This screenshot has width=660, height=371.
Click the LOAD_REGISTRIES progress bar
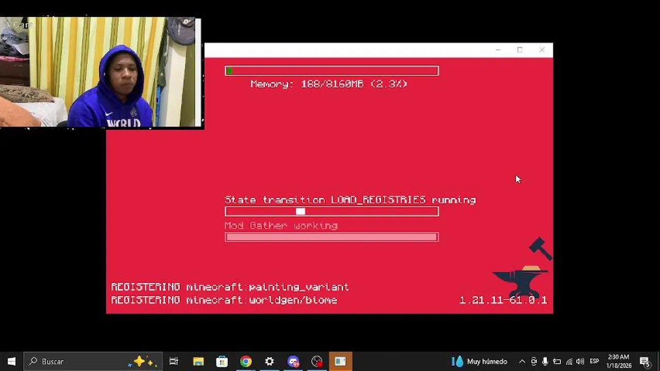[332, 211]
